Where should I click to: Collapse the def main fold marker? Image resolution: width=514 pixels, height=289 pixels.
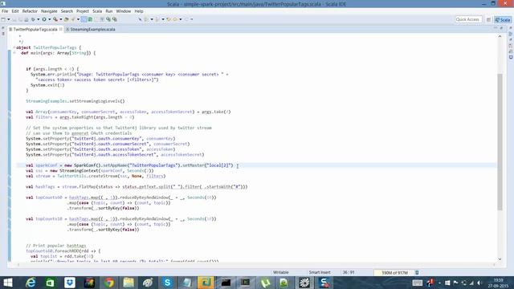pos(14,53)
